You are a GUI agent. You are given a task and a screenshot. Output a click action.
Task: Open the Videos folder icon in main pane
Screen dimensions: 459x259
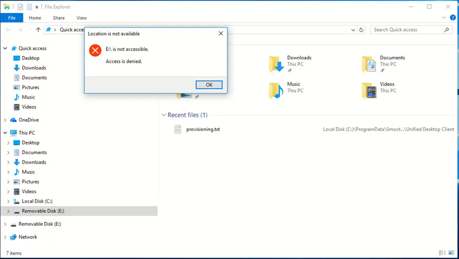pyautogui.click(x=369, y=90)
